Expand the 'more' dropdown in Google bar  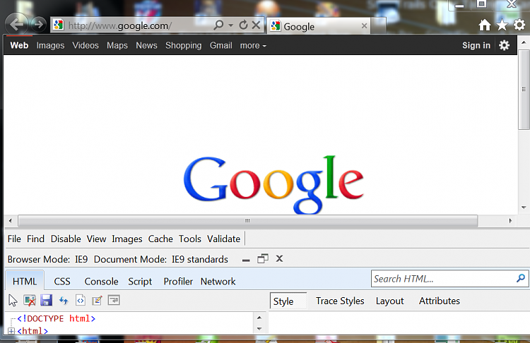tap(253, 46)
